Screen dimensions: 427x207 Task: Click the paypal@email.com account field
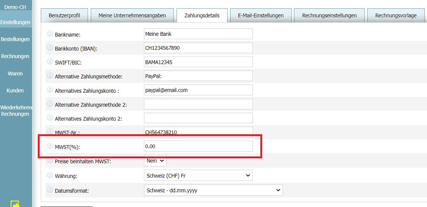pyautogui.click(x=198, y=90)
